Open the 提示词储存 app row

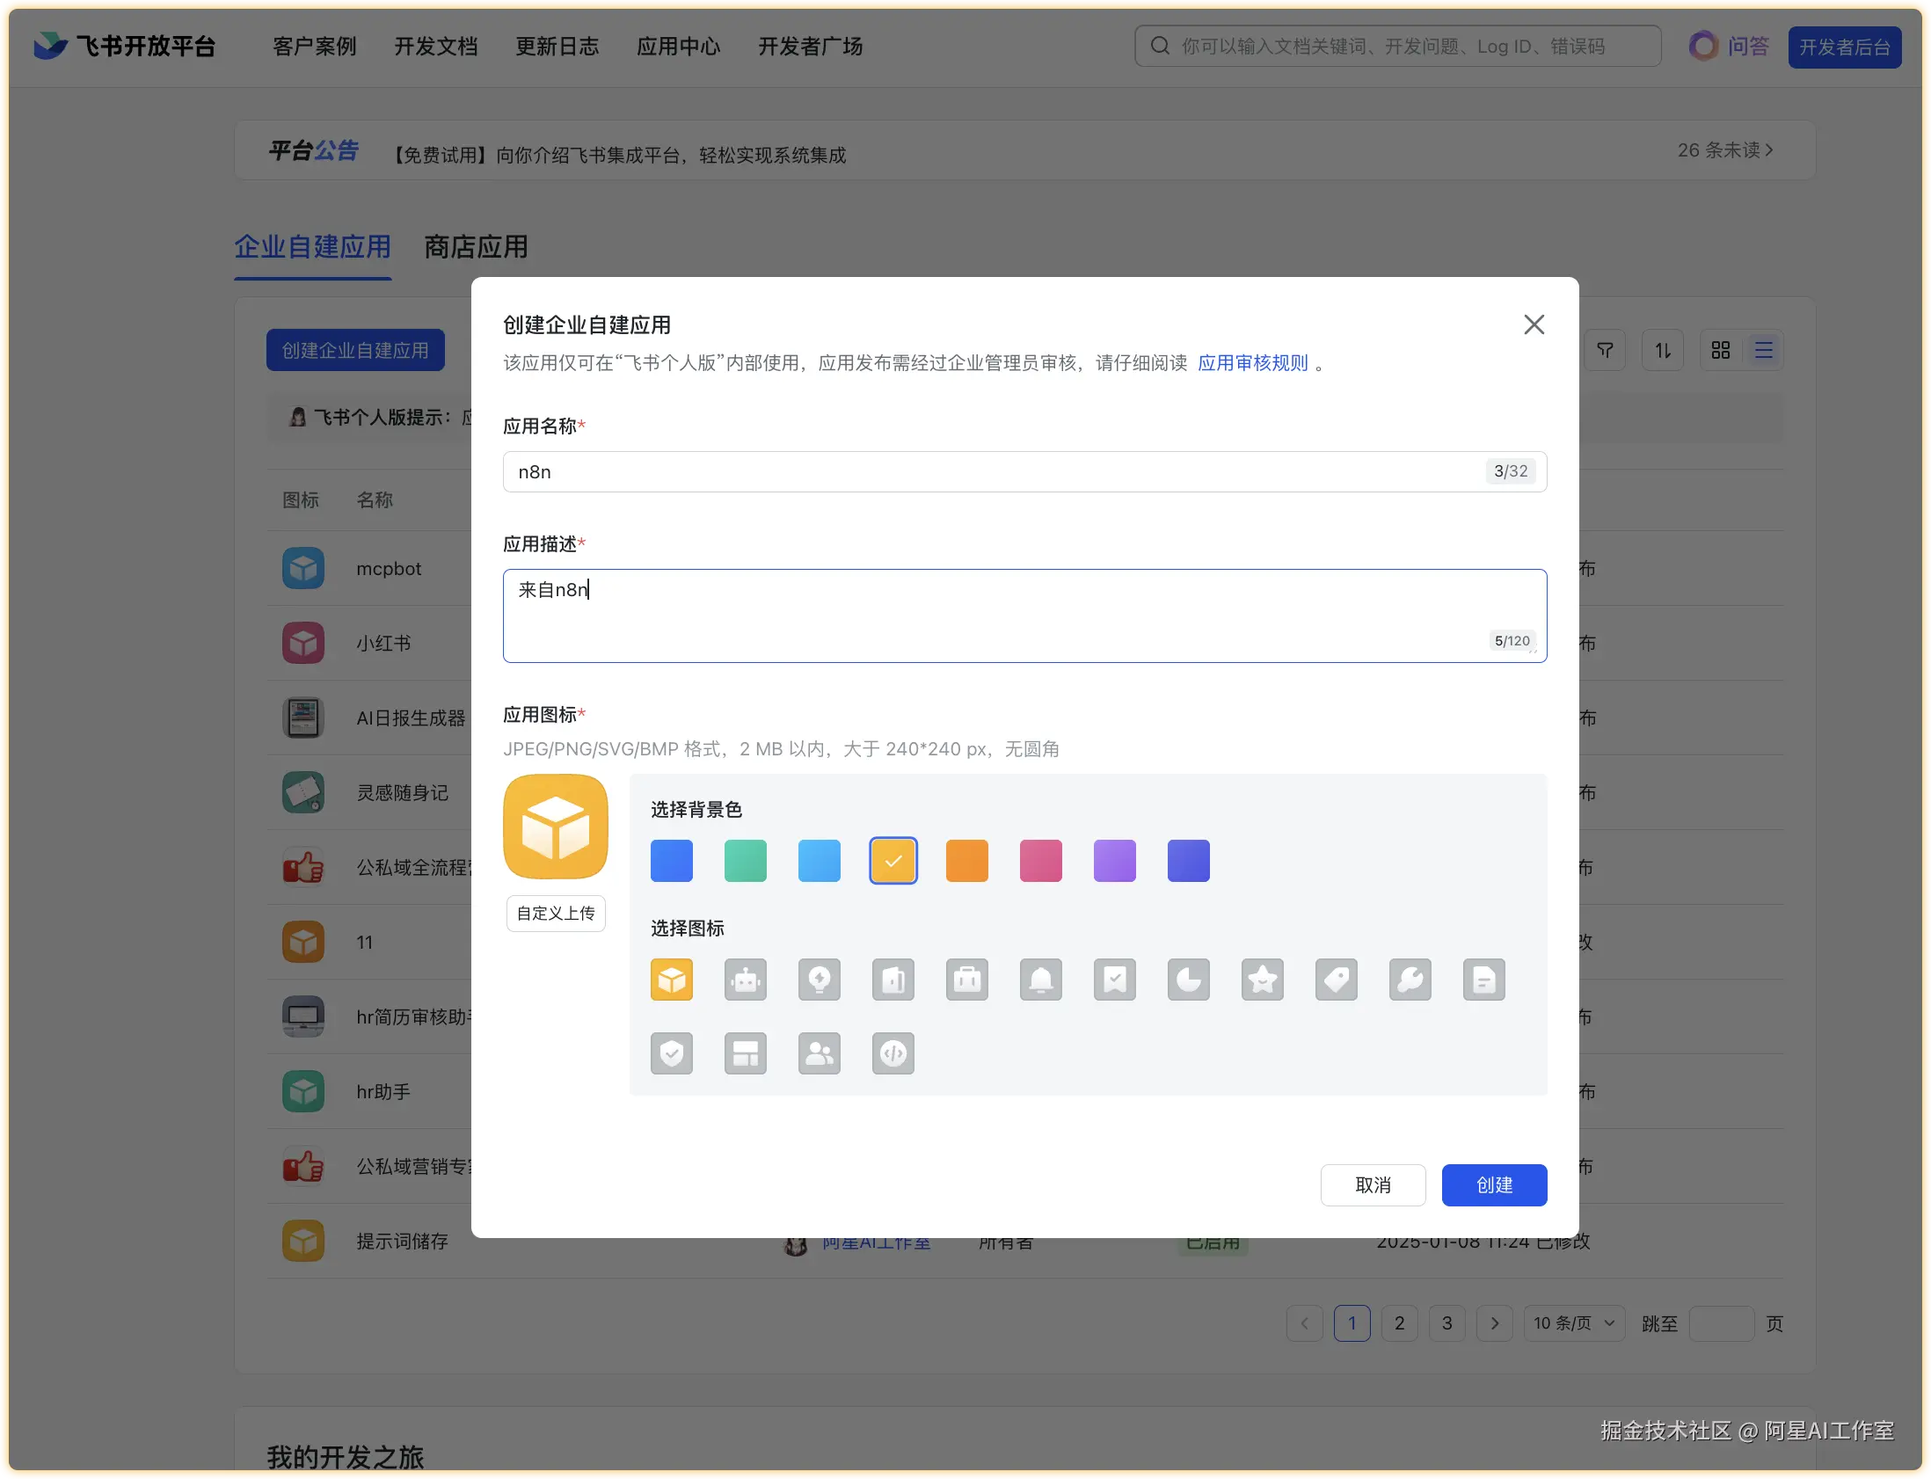1025,1242
